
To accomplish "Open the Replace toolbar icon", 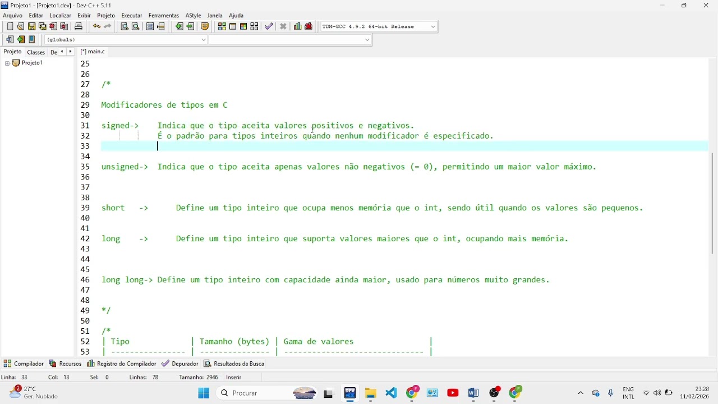I will (x=135, y=26).
